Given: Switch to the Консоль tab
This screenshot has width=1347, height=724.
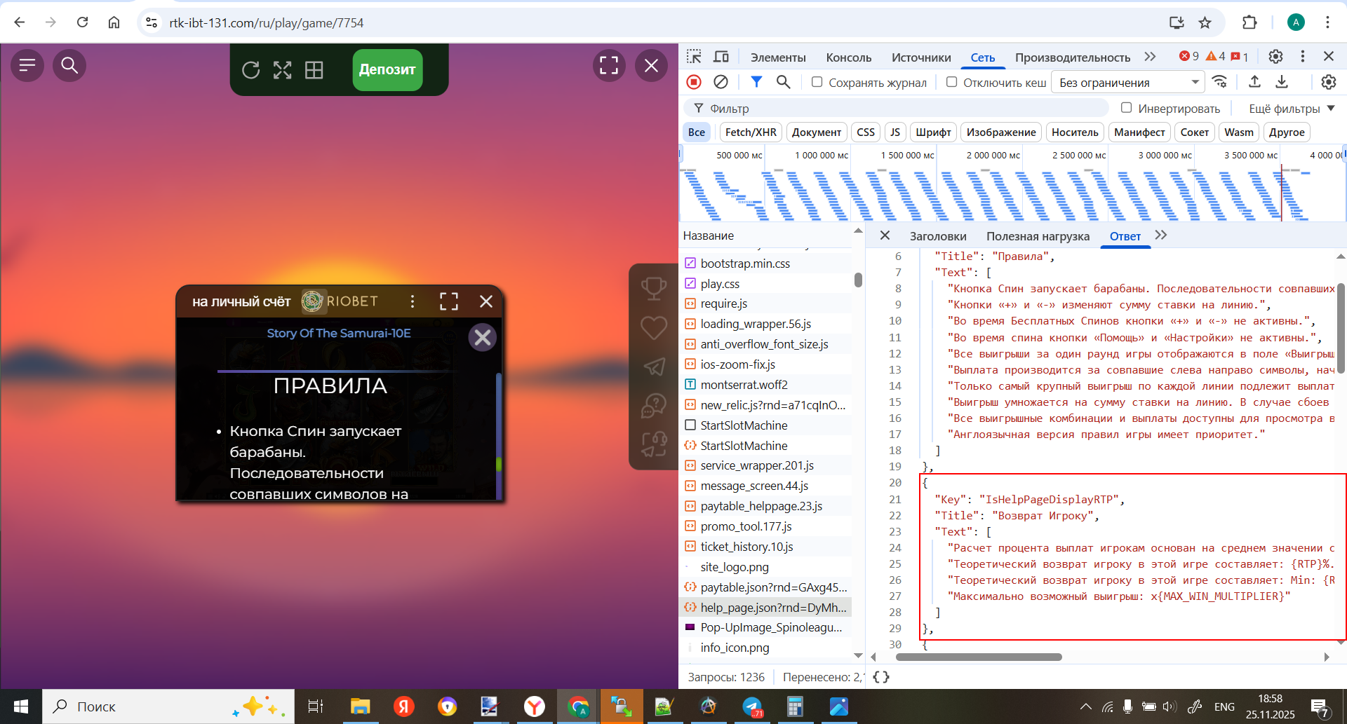Looking at the screenshot, I should click(848, 57).
